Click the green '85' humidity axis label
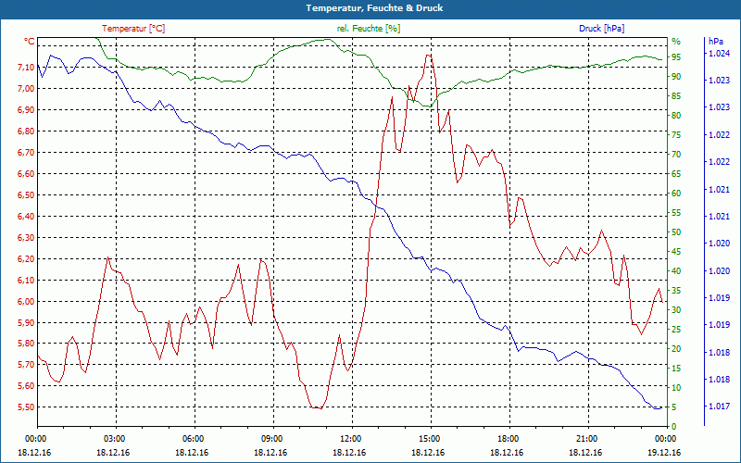The image size is (741, 463). (x=676, y=96)
